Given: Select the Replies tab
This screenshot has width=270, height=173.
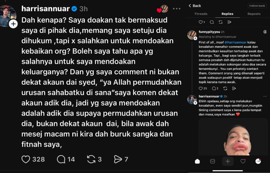Looking at the screenshot, I should click(227, 14).
